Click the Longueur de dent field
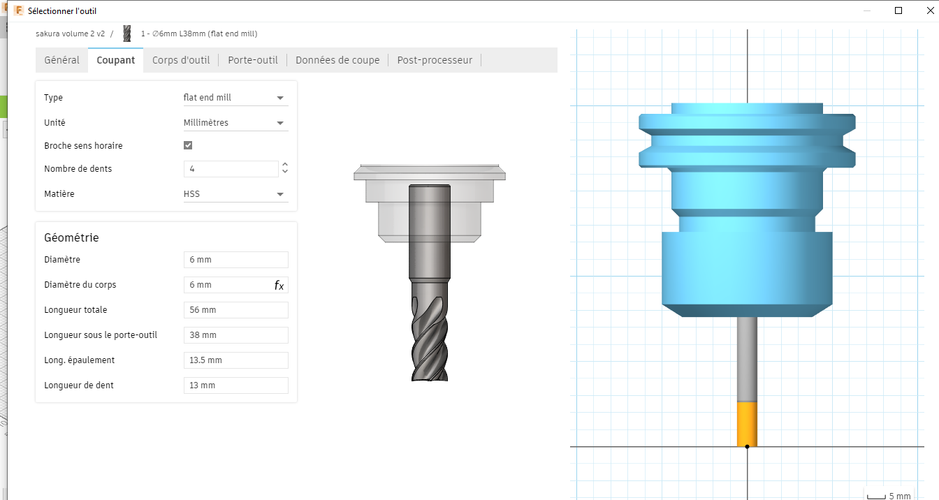Screen dimensions: 939x500 236,385
